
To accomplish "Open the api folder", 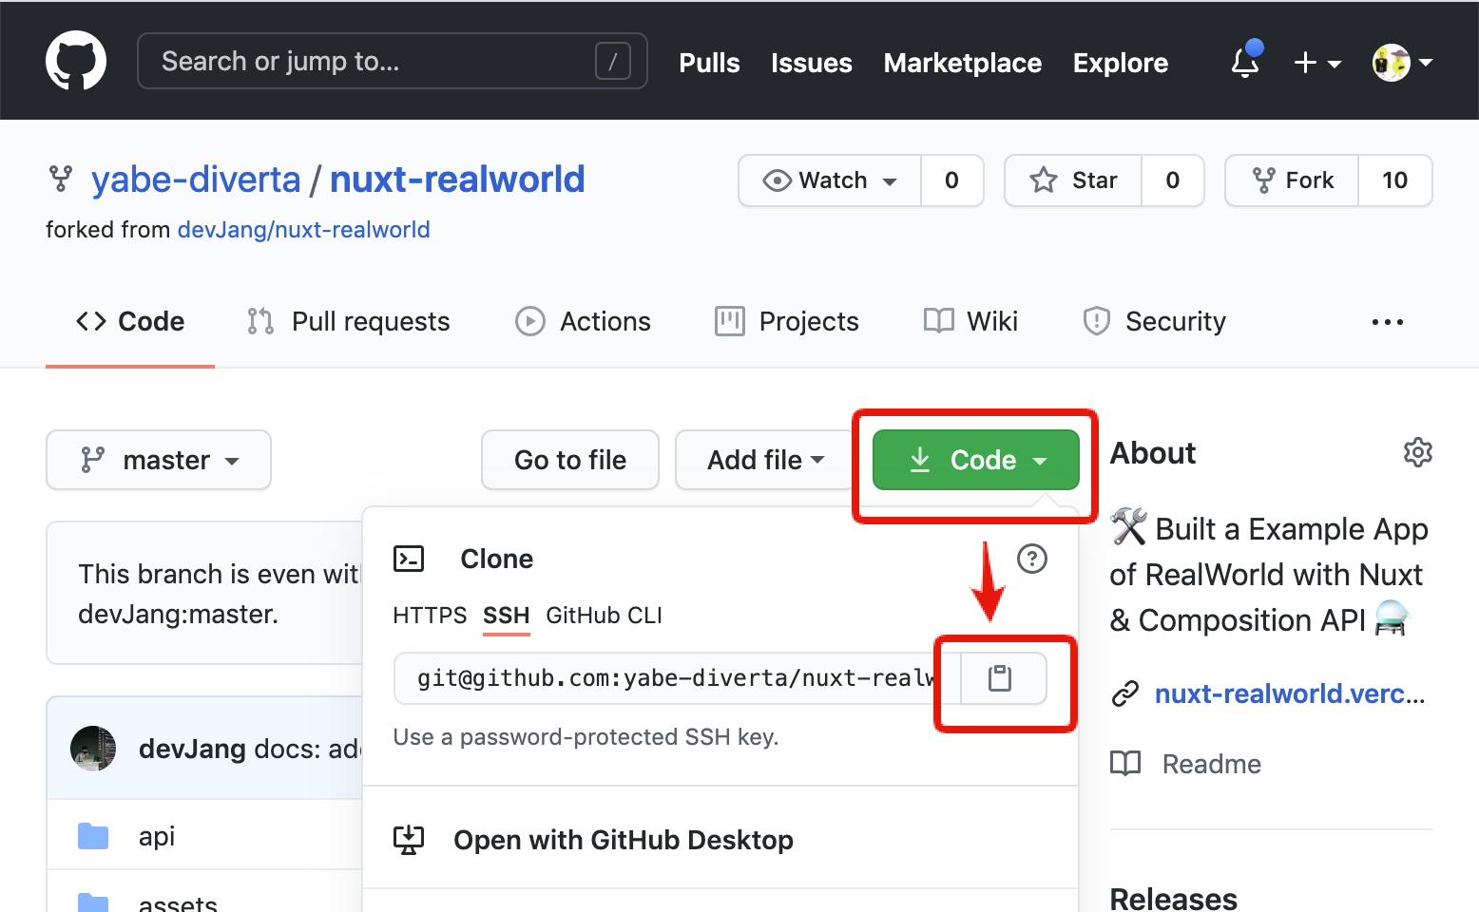I will click(x=157, y=836).
